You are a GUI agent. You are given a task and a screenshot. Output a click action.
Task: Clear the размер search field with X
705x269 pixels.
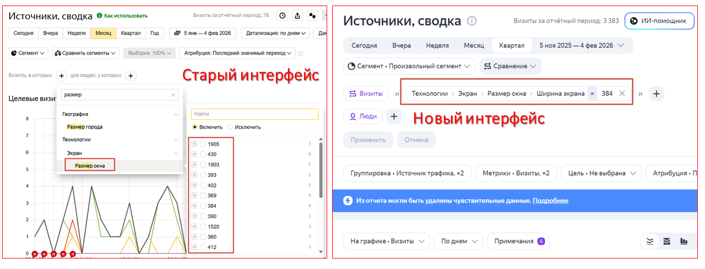tap(173, 95)
